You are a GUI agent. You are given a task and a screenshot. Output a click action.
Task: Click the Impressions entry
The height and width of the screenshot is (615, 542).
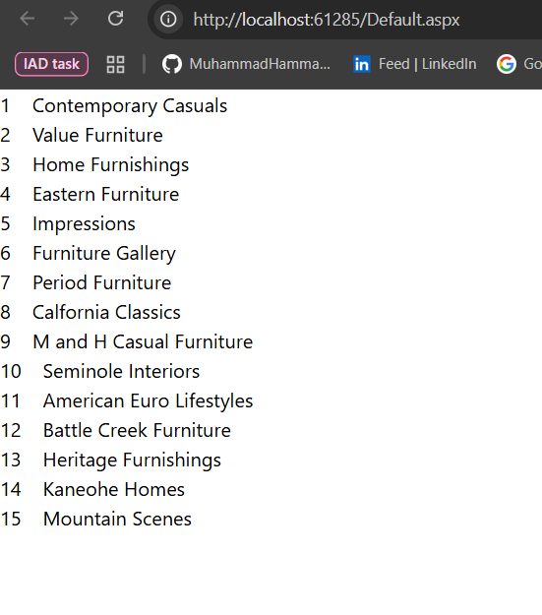(84, 224)
